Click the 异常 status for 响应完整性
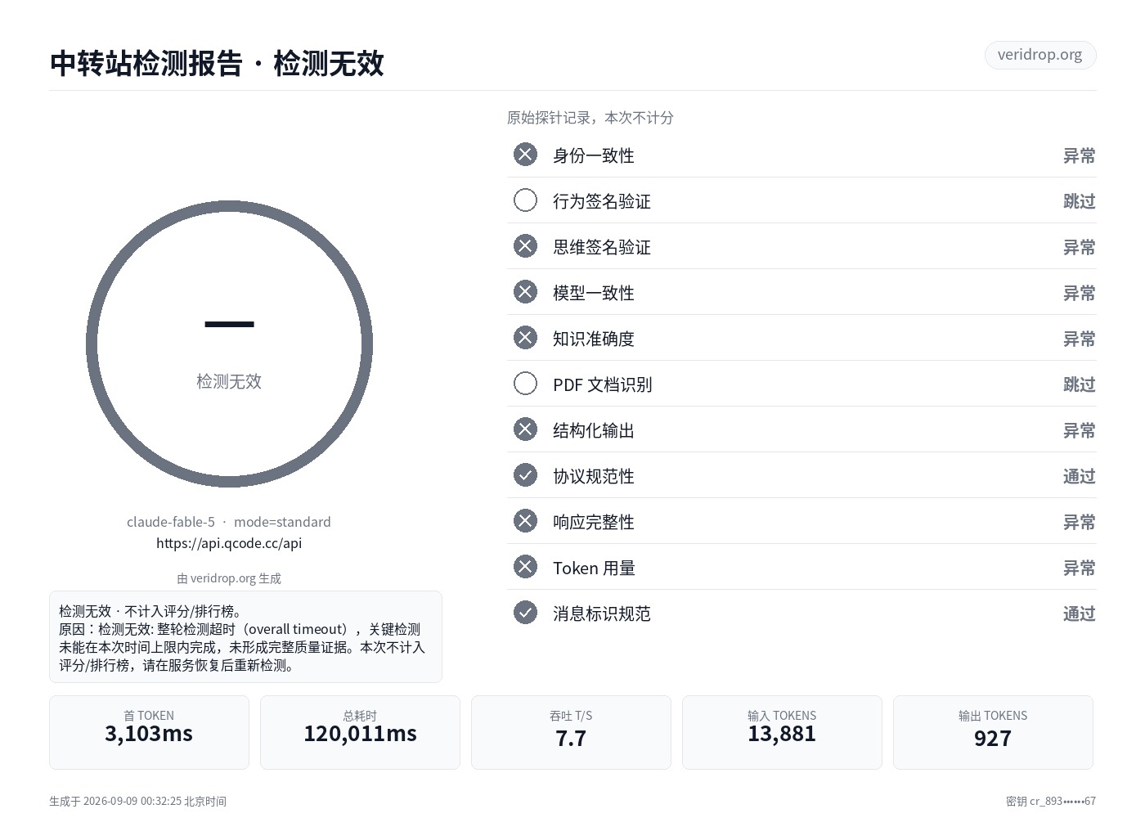1145x818 pixels. click(x=1079, y=522)
